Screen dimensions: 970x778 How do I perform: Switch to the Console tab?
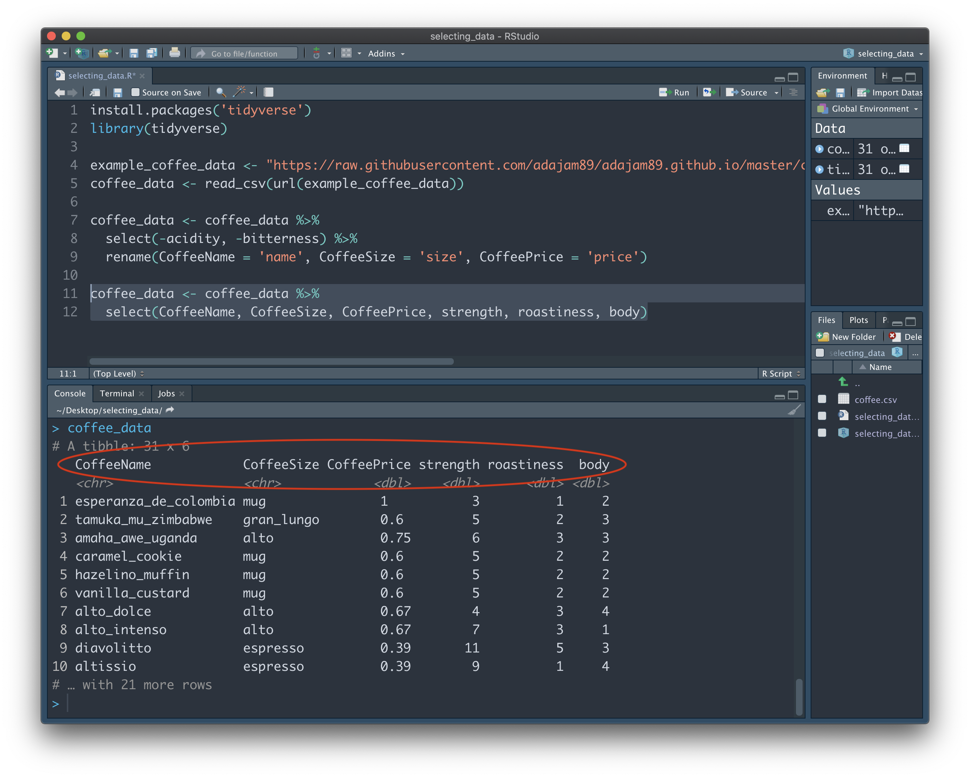tap(70, 393)
